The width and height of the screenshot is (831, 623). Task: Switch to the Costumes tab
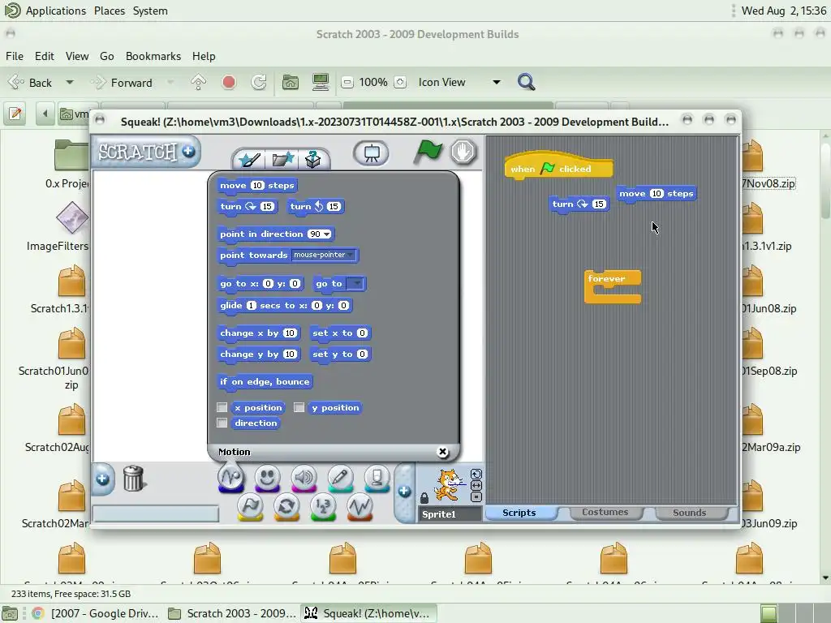coord(605,513)
